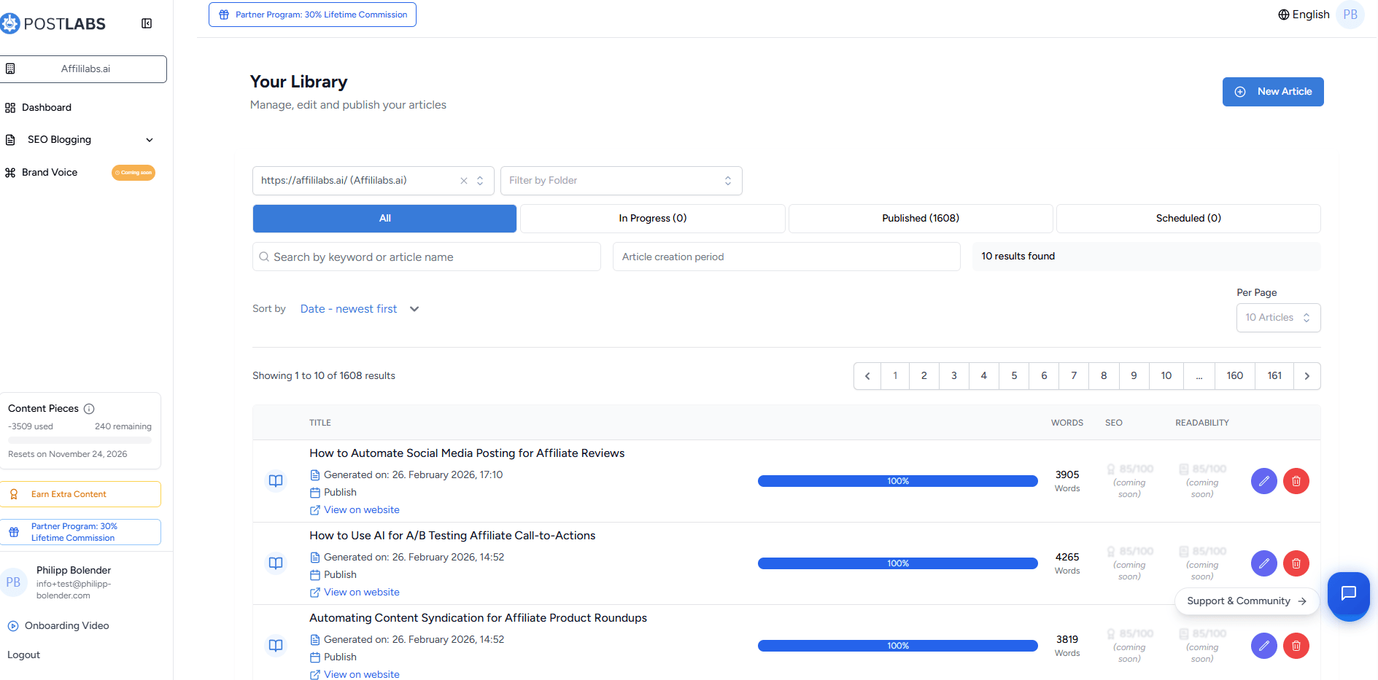Open the Filter by Folder dropdown
This screenshot has height=680, width=1378.
[x=621, y=181]
